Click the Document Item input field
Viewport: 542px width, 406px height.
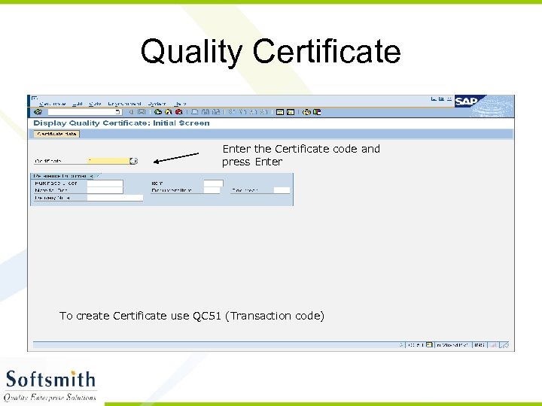point(212,190)
